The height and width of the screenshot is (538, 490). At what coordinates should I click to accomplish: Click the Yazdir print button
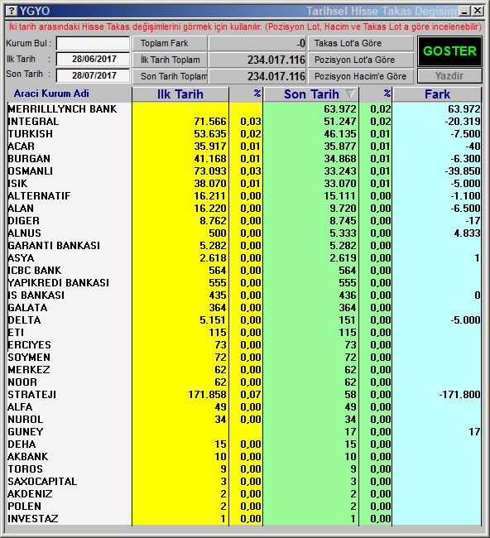tap(449, 76)
